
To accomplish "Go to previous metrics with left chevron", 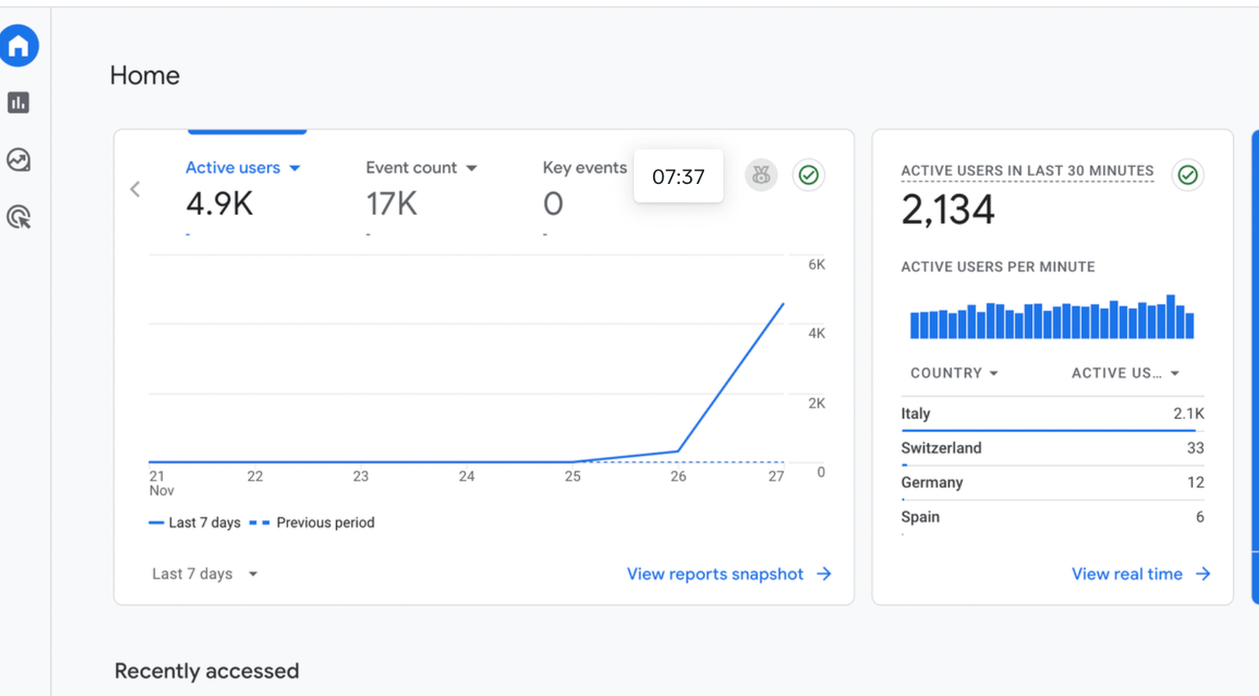I will click(135, 189).
